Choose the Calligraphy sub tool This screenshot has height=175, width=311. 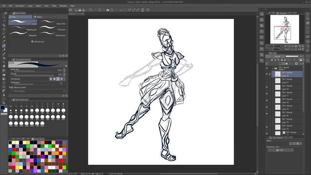pos(23,34)
